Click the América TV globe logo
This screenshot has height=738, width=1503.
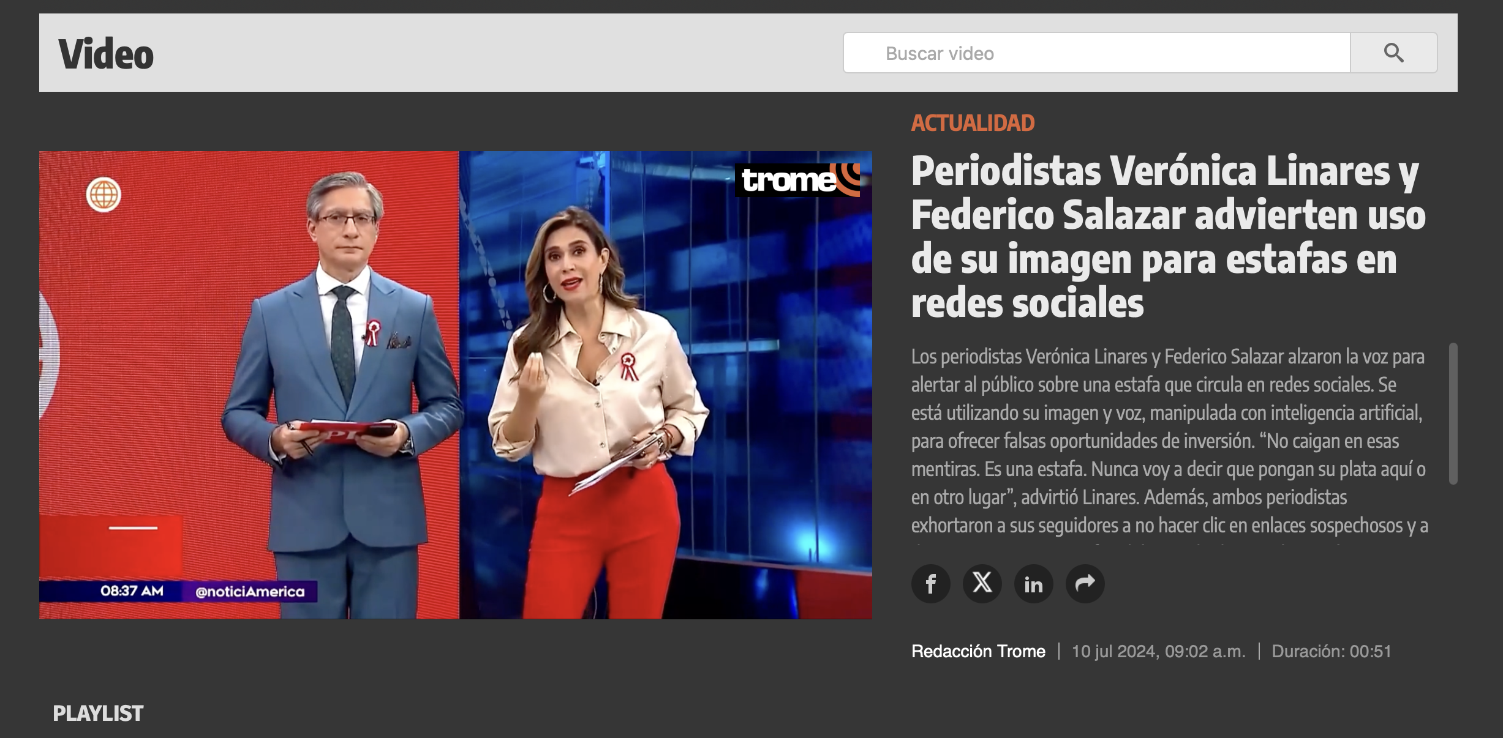[x=104, y=195]
